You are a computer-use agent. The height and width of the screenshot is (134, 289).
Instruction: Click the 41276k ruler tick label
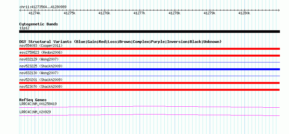click(x=104, y=13)
